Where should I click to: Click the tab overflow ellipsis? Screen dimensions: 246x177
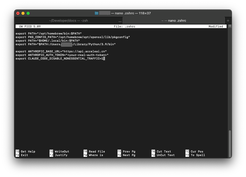coord(120,21)
